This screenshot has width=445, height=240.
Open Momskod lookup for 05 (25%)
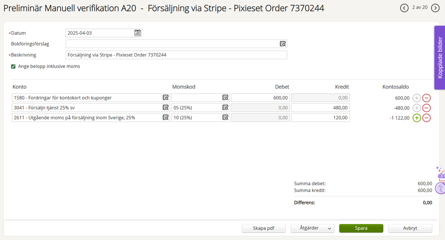pyautogui.click(x=225, y=108)
